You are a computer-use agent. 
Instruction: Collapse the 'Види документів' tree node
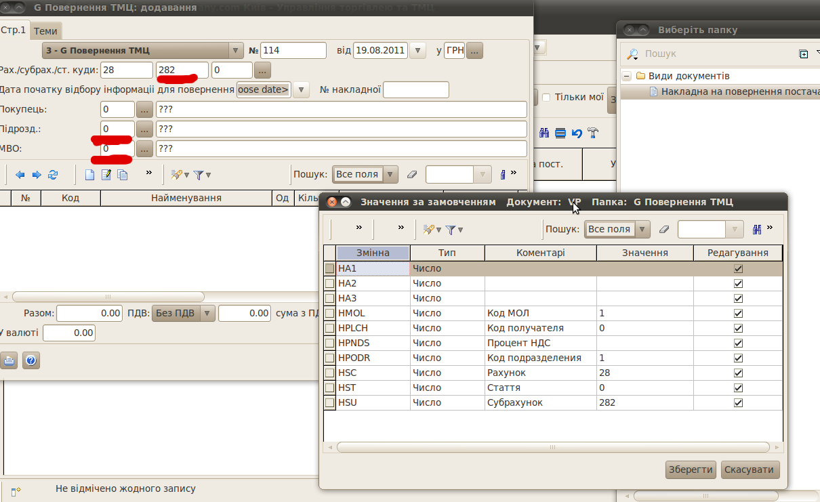627,77
